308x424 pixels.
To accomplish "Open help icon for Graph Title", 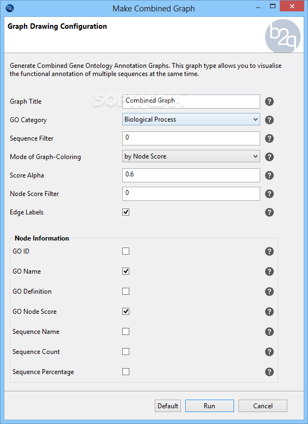I will point(269,102).
